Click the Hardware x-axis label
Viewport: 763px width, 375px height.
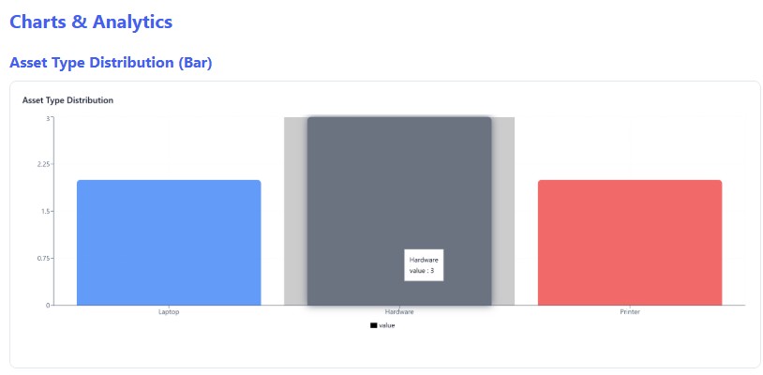point(399,311)
